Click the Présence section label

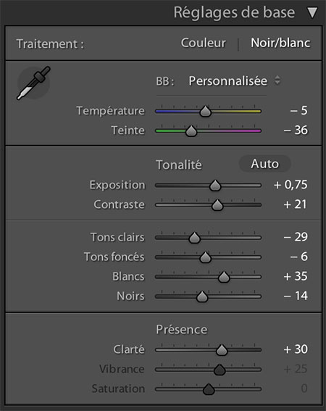coord(182,330)
